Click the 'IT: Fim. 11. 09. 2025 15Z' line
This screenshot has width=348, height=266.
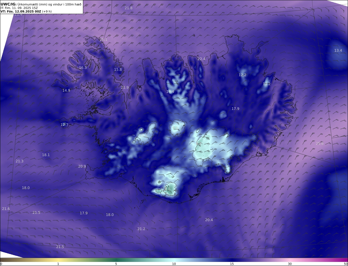click(19, 8)
